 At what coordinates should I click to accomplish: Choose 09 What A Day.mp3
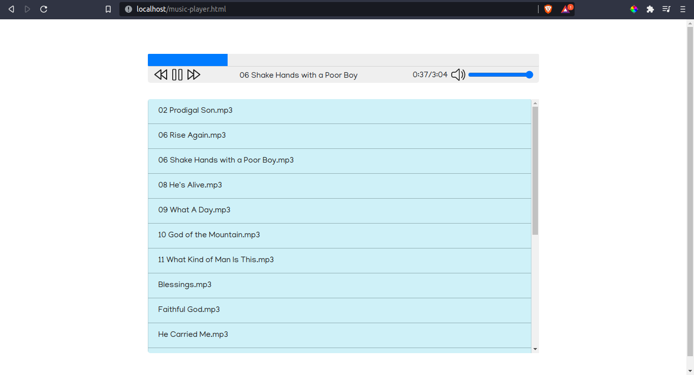point(339,211)
